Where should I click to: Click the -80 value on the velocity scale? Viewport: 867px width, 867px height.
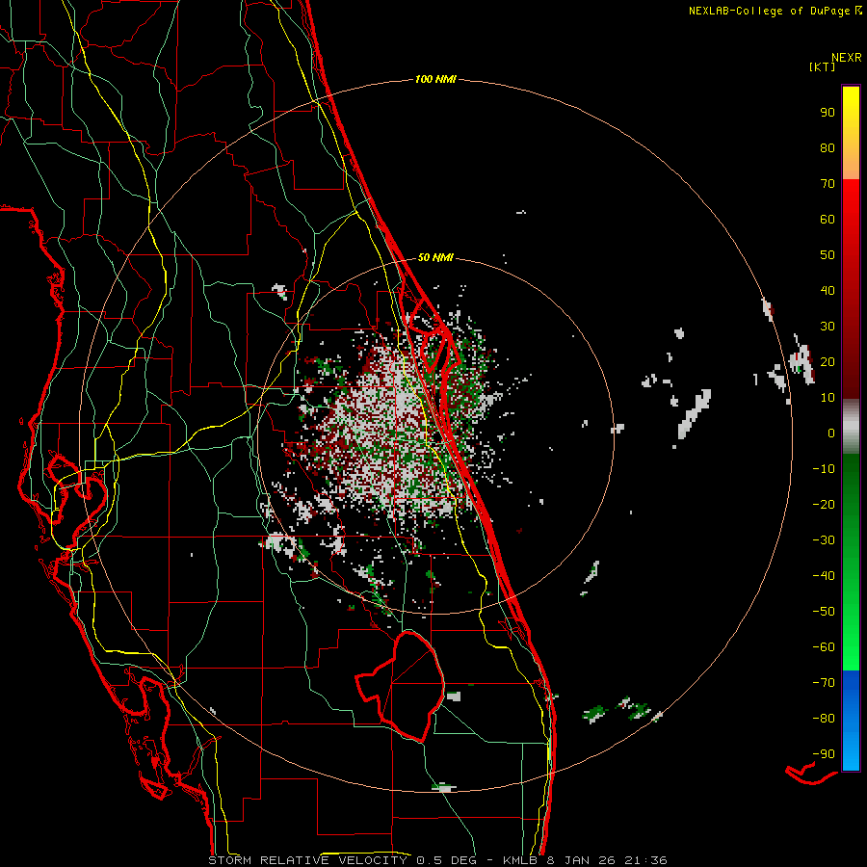pos(824,719)
